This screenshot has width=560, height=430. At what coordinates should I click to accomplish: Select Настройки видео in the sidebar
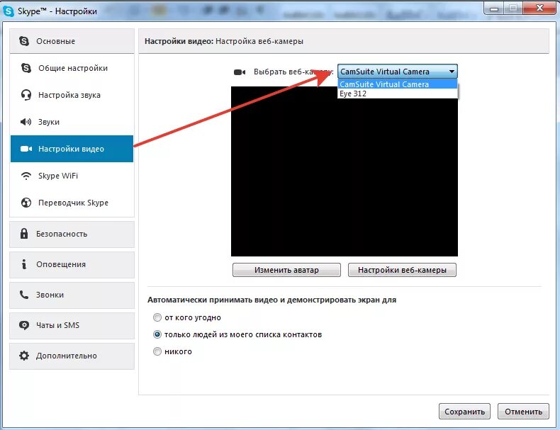click(x=72, y=149)
